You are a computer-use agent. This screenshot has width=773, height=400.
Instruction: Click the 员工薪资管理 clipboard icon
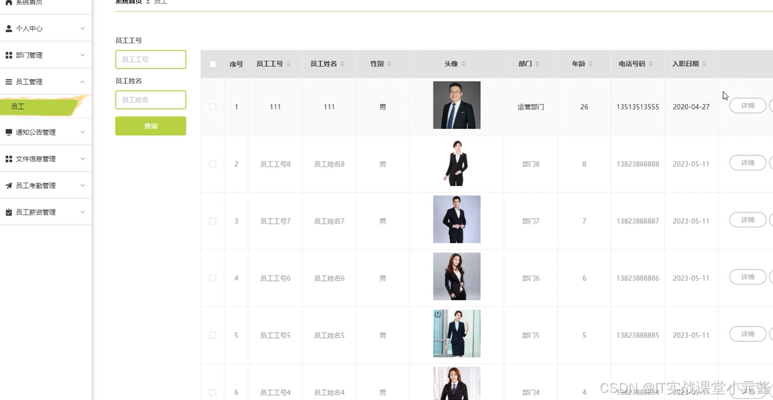coord(9,212)
